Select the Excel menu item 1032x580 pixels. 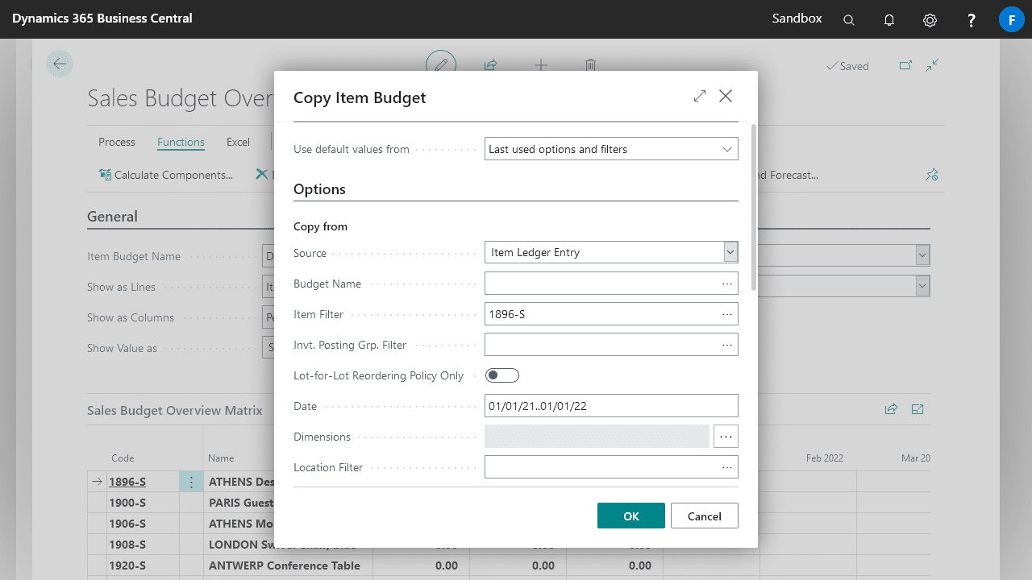[x=238, y=142]
